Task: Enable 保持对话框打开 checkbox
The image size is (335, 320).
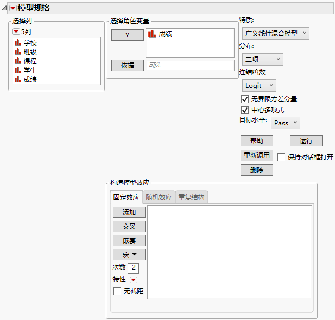Action: [281, 157]
